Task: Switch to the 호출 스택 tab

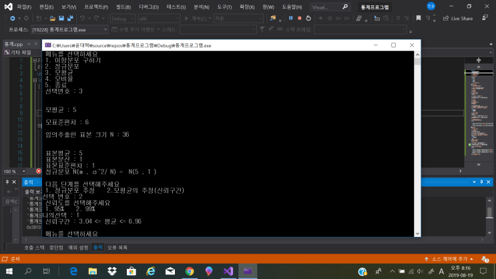Action: [x=34, y=248]
